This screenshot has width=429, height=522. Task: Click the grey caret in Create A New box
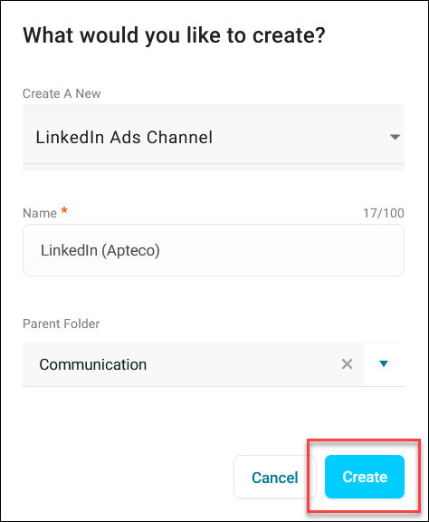395,137
